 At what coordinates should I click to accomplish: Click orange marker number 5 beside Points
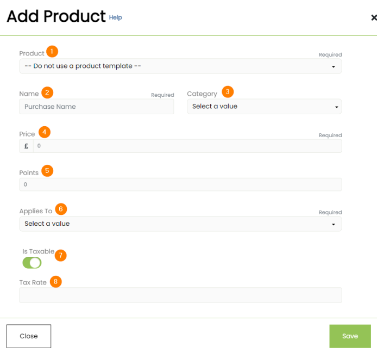47,171
